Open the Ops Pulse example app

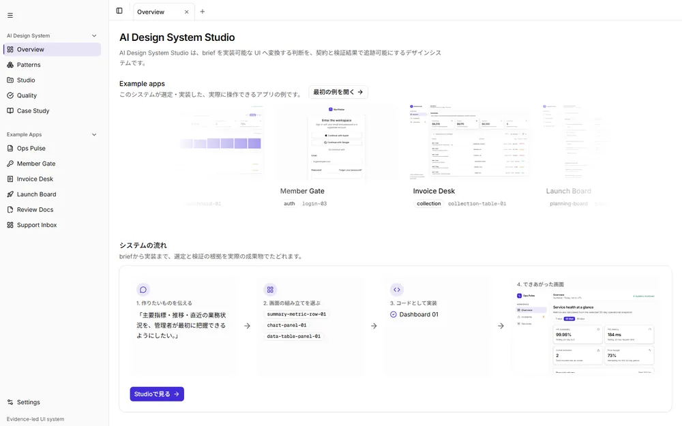pyautogui.click(x=53, y=148)
